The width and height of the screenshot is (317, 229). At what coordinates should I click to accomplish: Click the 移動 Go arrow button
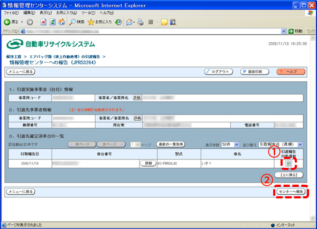click(295, 31)
